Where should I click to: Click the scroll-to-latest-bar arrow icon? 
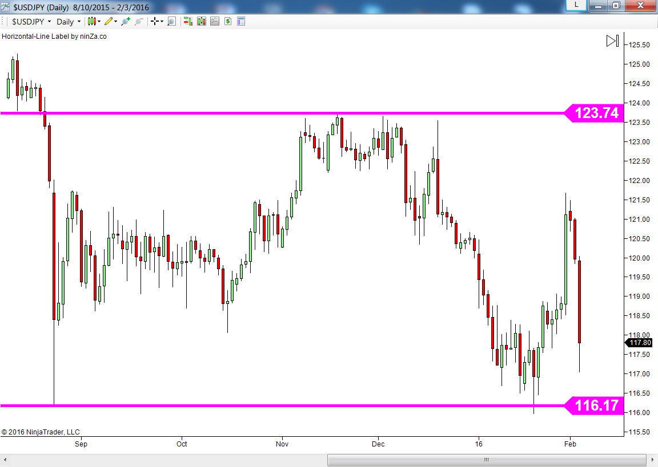613,41
